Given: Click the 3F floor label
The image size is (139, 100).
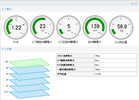Looking at the screenshot, I should pos(7,74).
